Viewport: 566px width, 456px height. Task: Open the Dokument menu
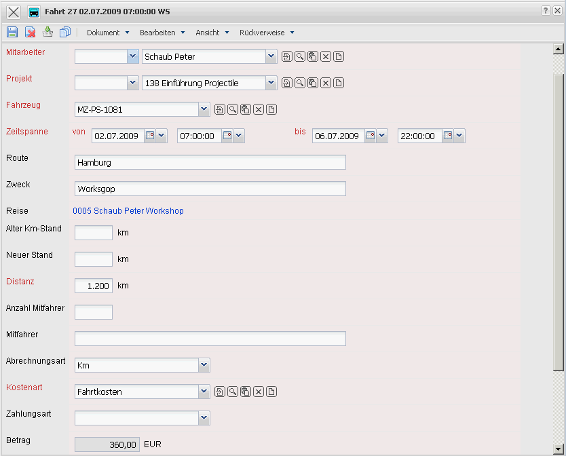(108, 33)
